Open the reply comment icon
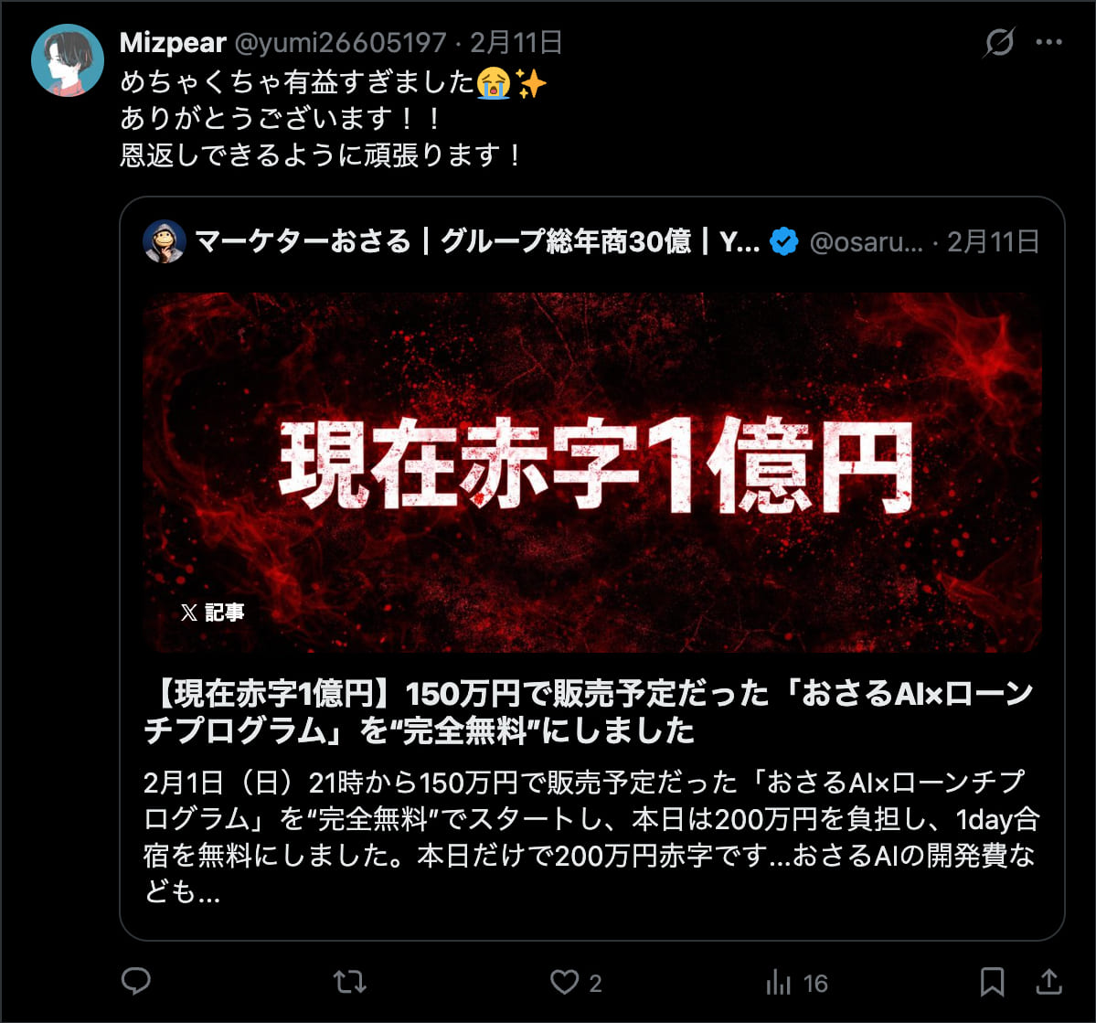The width and height of the screenshot is (1096, 1023). tap(135, 981)
